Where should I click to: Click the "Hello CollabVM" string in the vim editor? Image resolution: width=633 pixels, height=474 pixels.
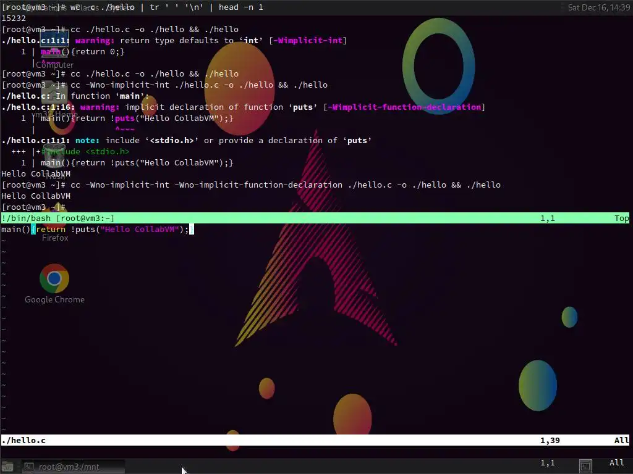140,230
